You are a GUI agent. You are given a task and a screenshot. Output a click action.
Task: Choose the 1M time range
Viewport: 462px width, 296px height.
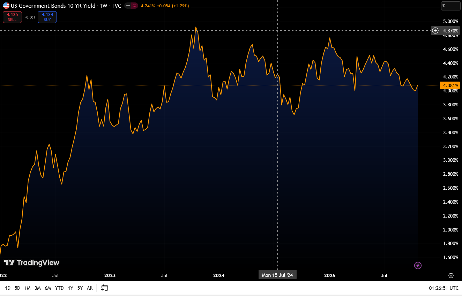(28, 288)
